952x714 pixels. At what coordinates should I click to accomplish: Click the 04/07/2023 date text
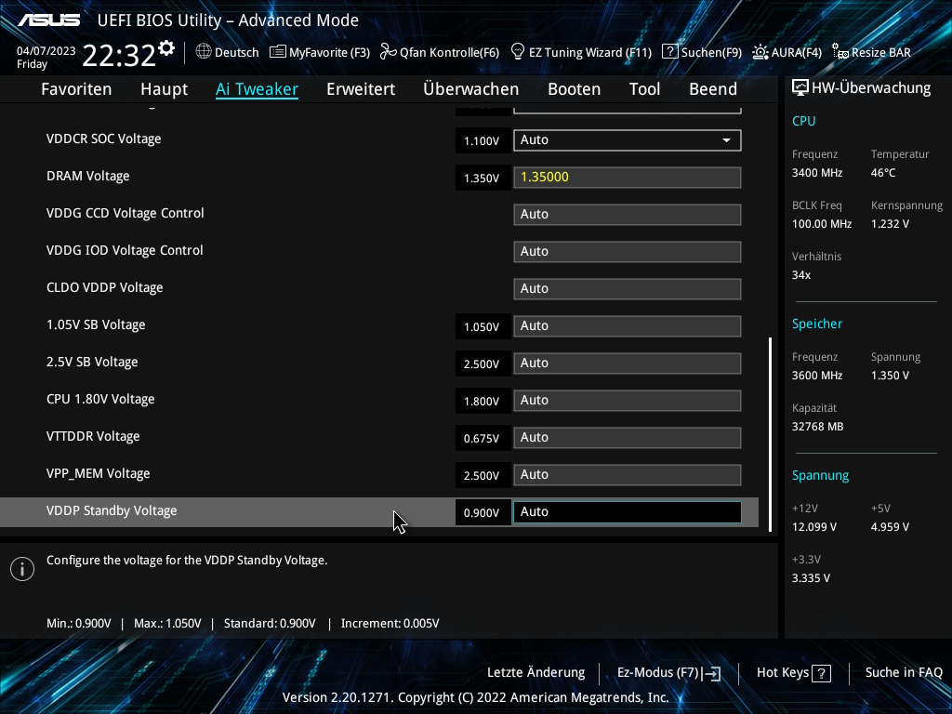(x=46, y=51)
